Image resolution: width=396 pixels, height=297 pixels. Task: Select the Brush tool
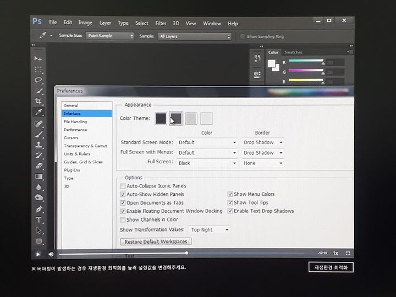[38, 134]
